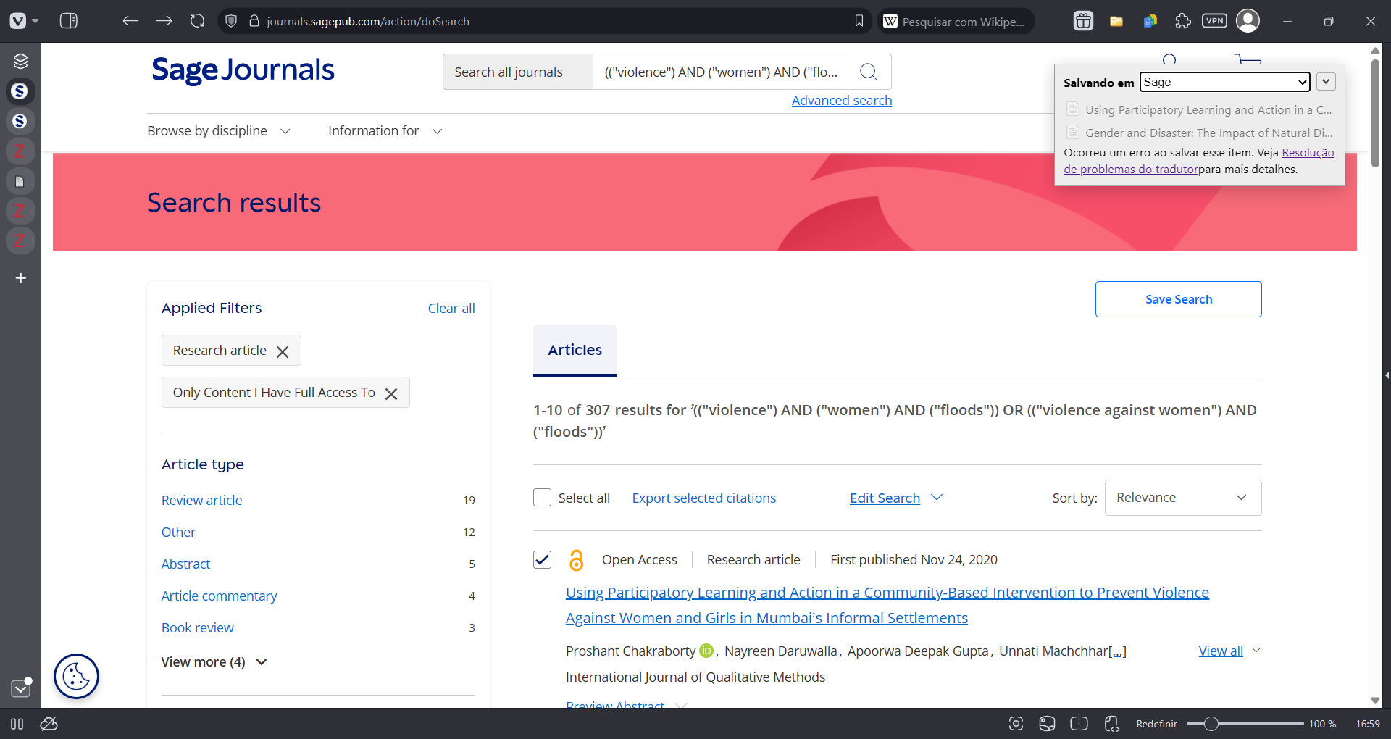Click the capture page camera icon
The image size is (1391, 739).
pos(1016,724)
